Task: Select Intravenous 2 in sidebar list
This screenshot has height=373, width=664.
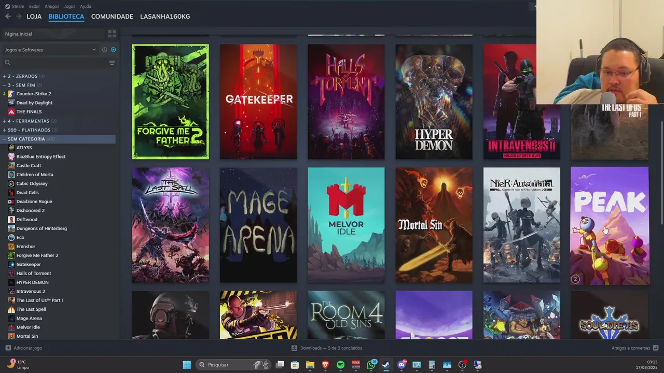Action: coord(31,291)
